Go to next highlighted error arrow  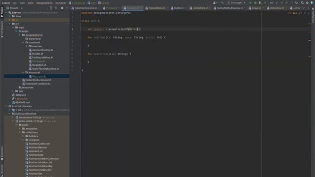pos(309,13)
